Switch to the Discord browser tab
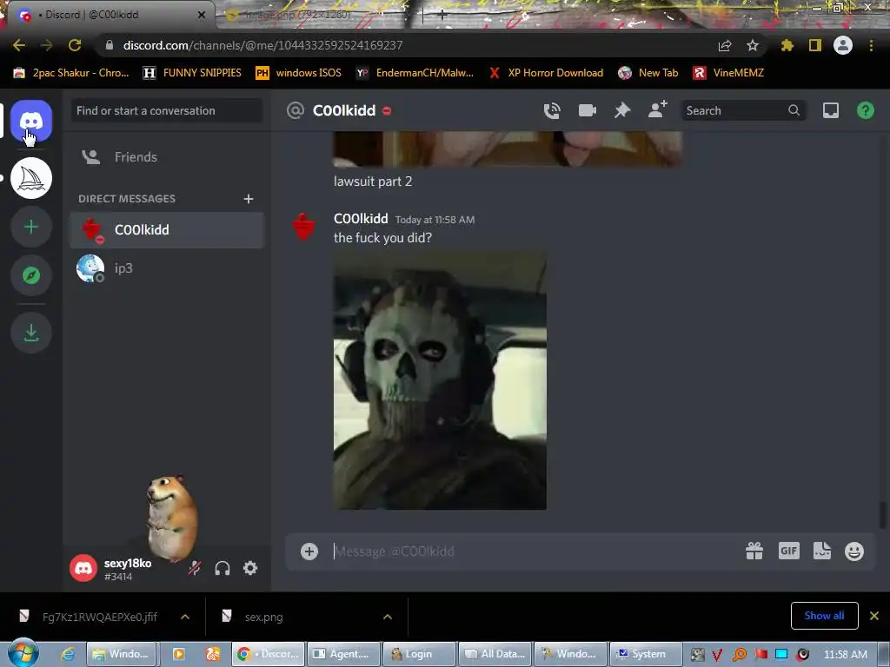The width and height of the screenshot is (890, 667). (x=110, y=15)
